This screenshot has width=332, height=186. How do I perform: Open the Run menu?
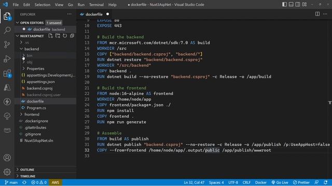(81, 5)
